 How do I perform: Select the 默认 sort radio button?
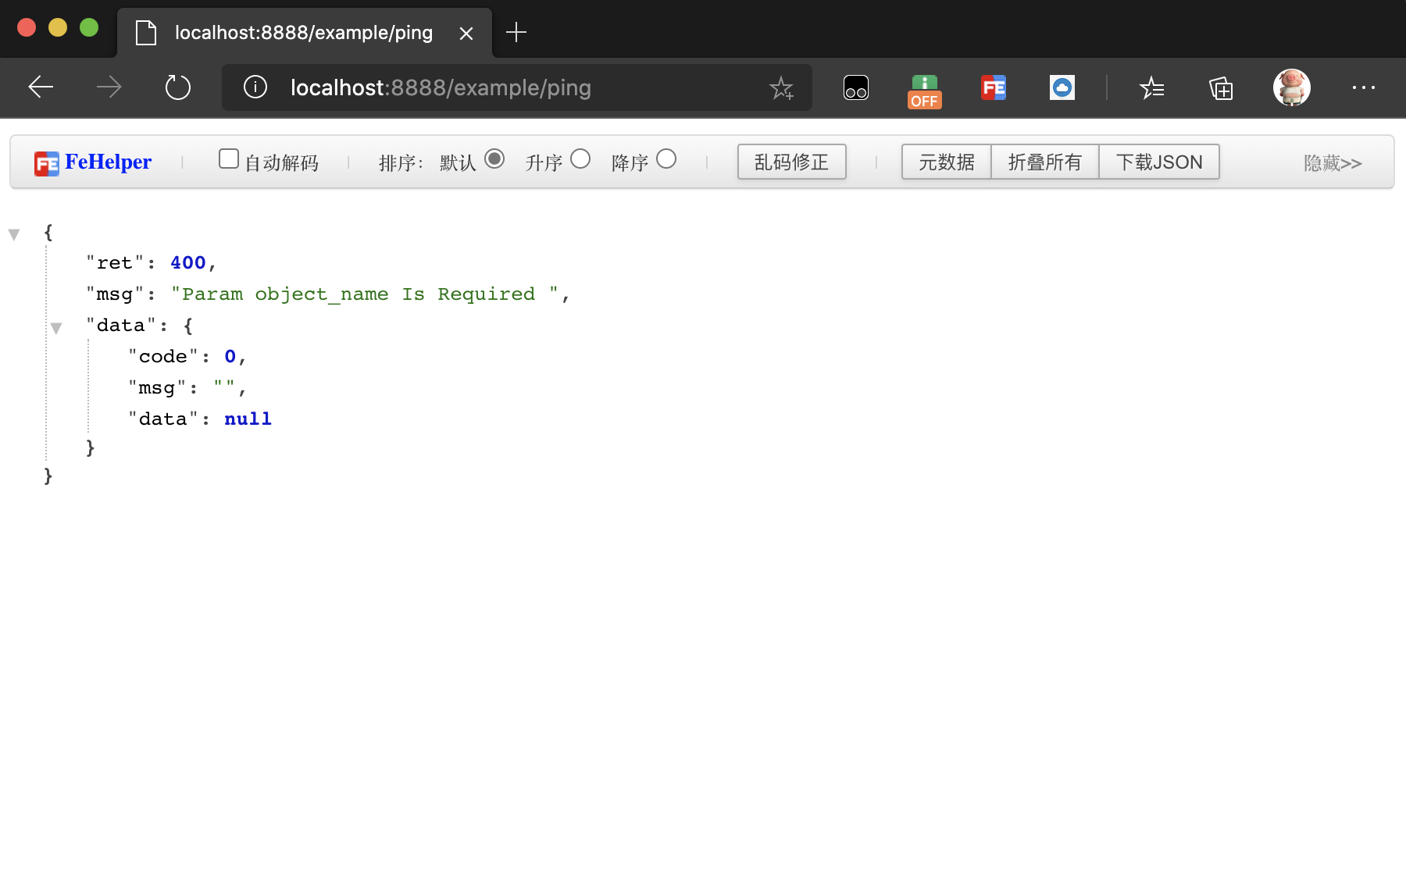coord(494,159)
